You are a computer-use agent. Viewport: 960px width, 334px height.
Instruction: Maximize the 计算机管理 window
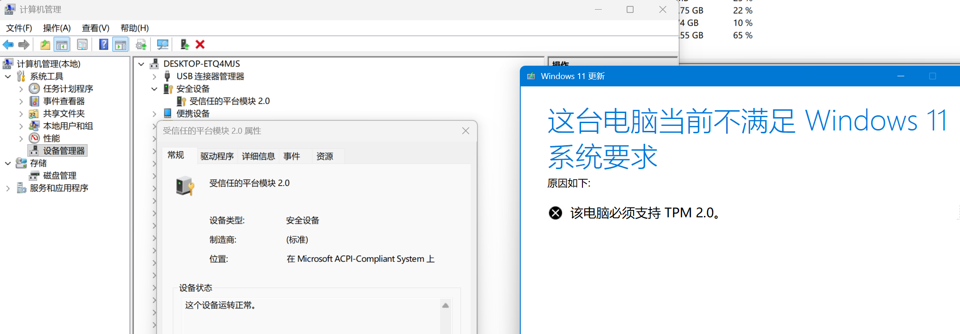point(630,10)
